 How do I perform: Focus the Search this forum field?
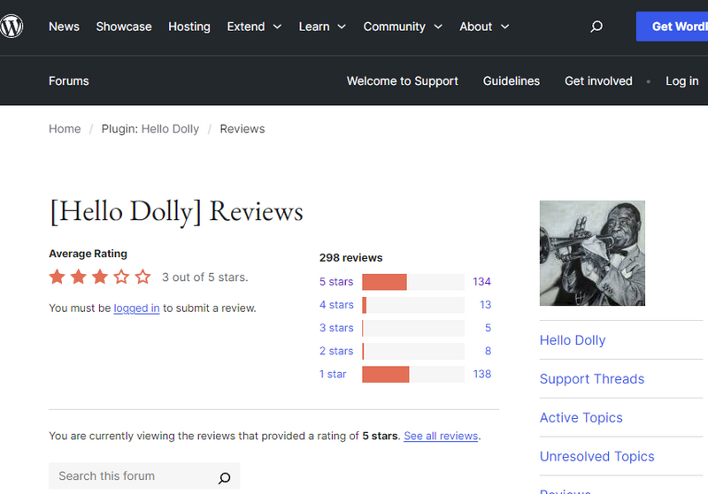click(x=144, y=476)
